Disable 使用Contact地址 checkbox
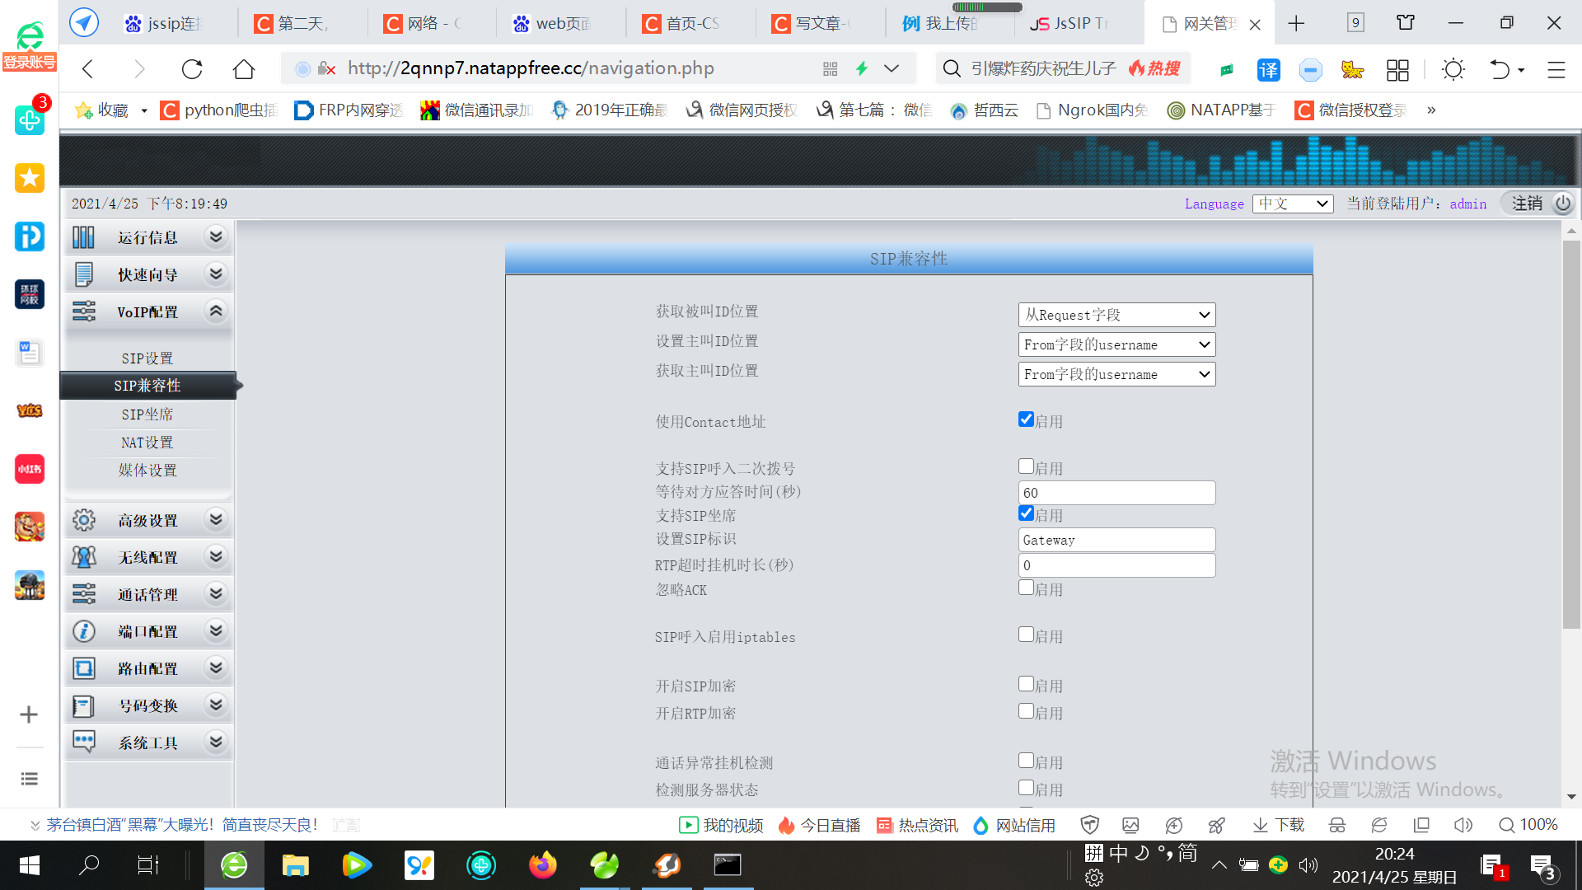 click(x=1025, y=419)
